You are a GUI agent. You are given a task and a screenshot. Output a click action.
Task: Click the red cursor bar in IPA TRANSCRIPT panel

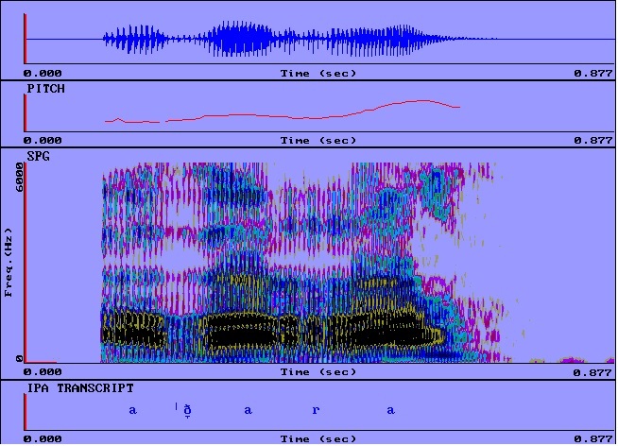[25, 412]
